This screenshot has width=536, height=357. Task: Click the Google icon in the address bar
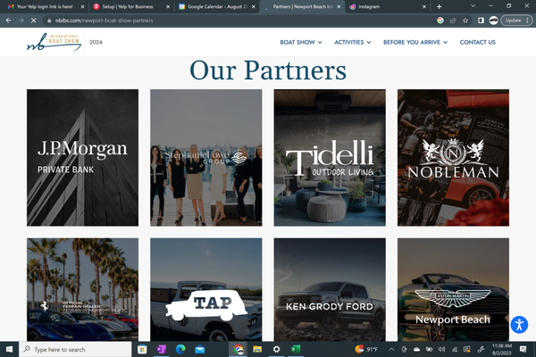click(440, 21)
